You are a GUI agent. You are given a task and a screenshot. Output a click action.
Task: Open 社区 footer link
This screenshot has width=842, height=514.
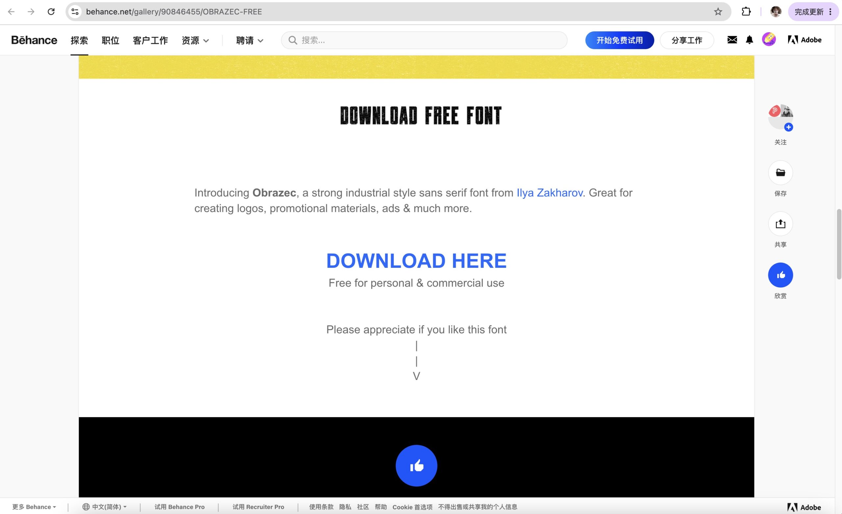[x=363, y=507]
